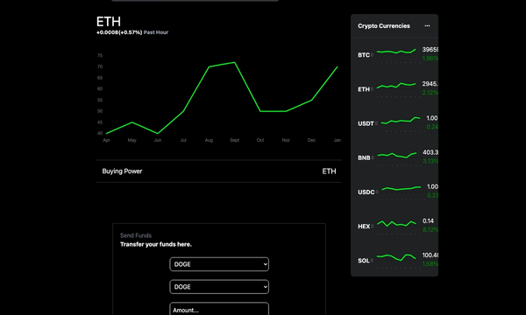The height and width of the screenshot is (315, 526).
Task: Click the Apr label on the chart axis
Action: (x=106, y=140)
